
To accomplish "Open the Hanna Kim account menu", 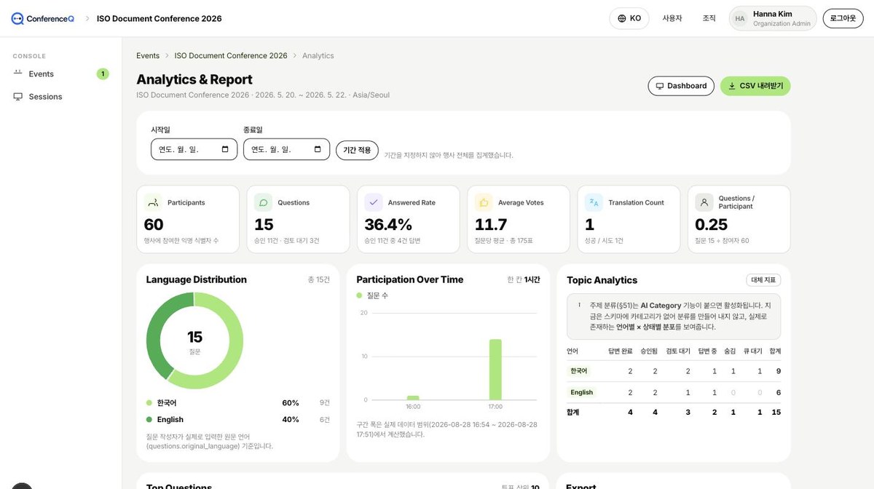I will (x=773, y=18).
